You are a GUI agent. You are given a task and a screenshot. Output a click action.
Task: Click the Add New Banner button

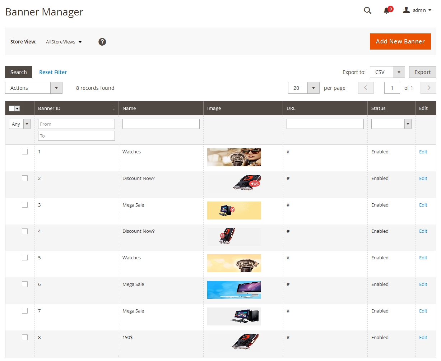400,42
